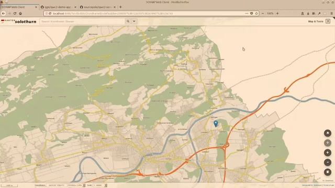The height and width of the screenshot is (188, 335).
Task: Open the Terms of use link
Action: [x=328, y=185]
